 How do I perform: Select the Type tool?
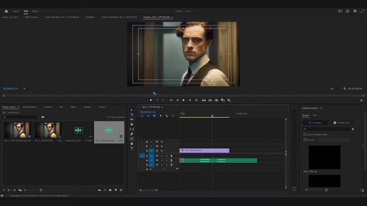(x=132, y=149)
